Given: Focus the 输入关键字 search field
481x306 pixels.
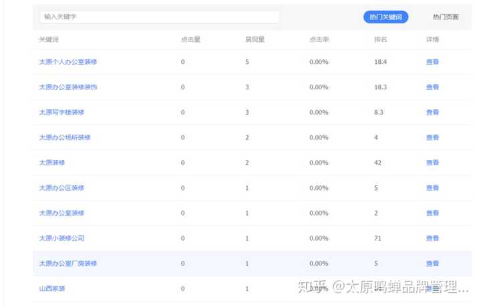Looking at the screenshot, I should [159, 17].
